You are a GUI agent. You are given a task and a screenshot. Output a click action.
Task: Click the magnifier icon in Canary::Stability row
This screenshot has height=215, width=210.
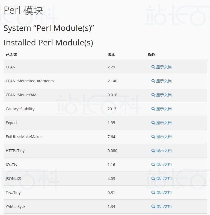(153, 109)
